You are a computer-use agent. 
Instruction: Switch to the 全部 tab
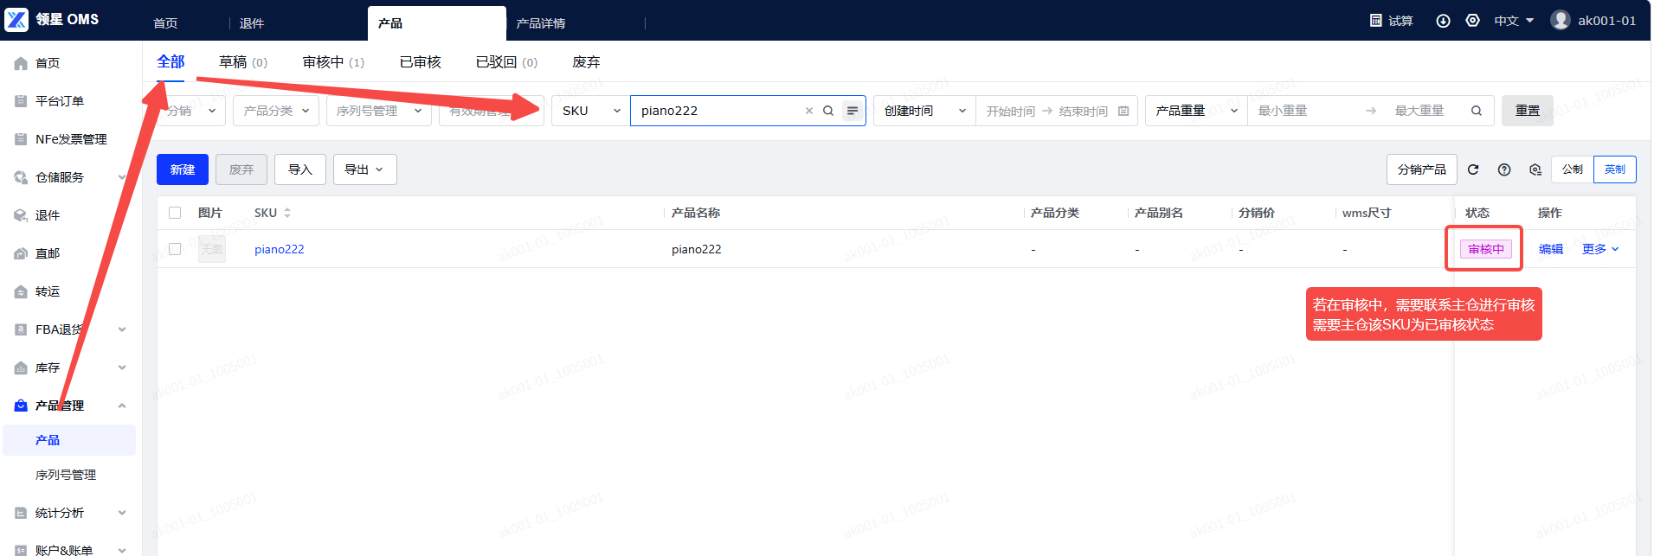[171, 62]
